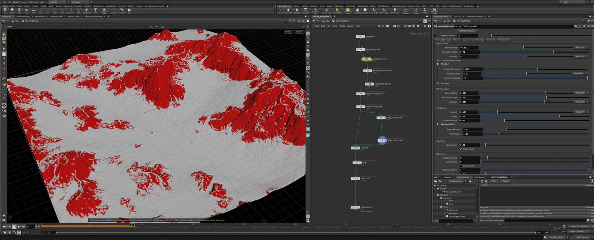Collapse the Riverbed section
The height and width of the screenshot is (240, 594).
coord(437,64)
